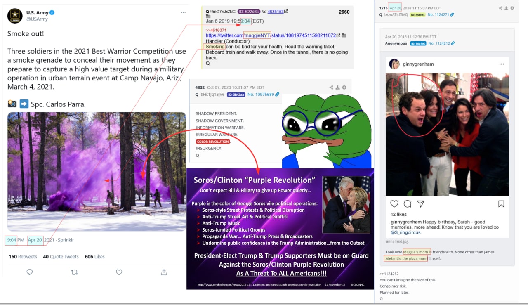Open the 40 Quote Tweets list
Screen dimensions: 528x305
61,257
